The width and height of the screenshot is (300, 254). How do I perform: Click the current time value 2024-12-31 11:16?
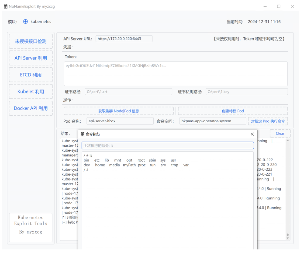click(264, 22)
